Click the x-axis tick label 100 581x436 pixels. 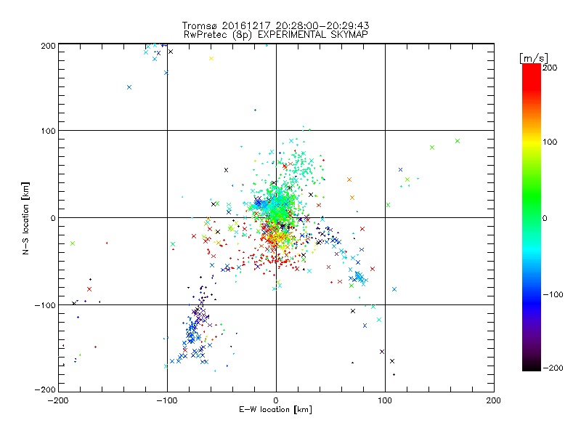point(385,400)
